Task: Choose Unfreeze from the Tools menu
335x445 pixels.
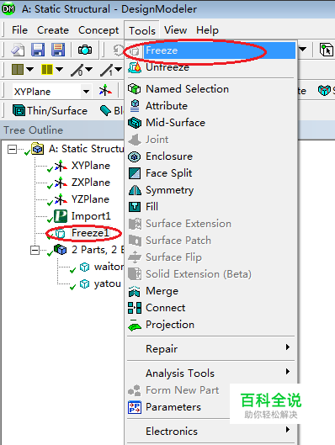Action: coord(211,67)
